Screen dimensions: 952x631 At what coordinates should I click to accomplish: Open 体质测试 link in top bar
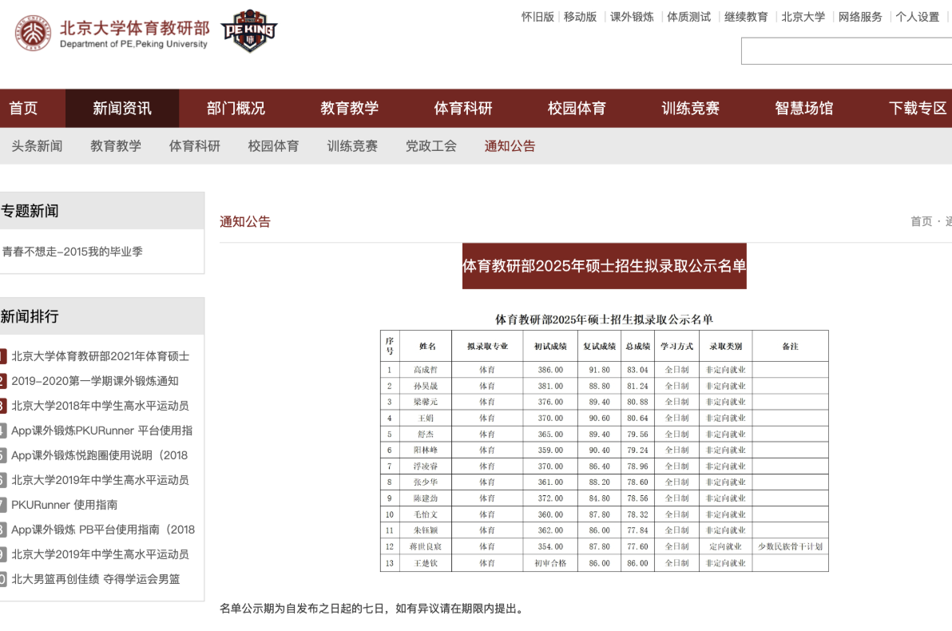pyautogui.click(x=688, y=17)
